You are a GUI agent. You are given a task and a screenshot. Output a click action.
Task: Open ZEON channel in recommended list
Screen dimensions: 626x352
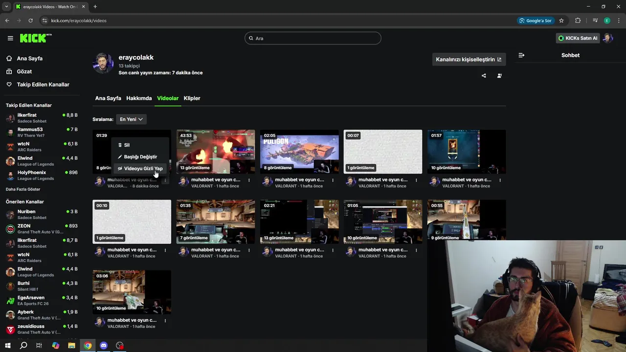(x=42, y=229)
